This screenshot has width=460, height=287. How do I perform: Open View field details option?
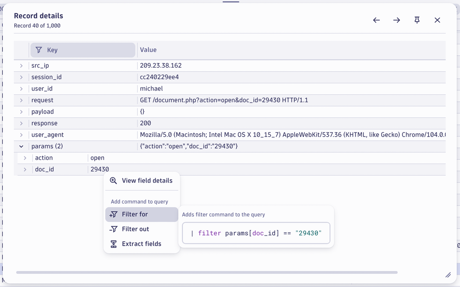point(147,181)
